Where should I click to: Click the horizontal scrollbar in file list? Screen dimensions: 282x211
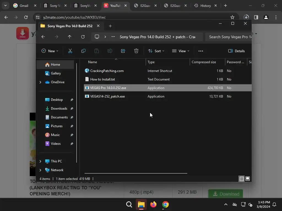(136, 173)
